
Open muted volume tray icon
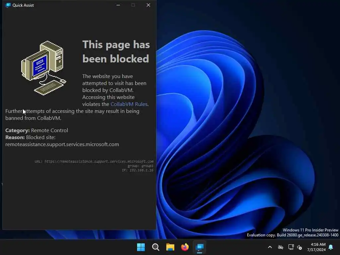click(300, 247)
